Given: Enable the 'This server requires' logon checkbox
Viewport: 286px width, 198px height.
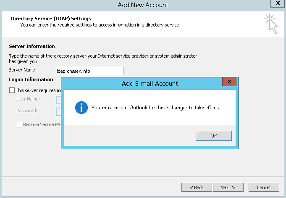Looking at the screenshot, I should coord(12,90).
